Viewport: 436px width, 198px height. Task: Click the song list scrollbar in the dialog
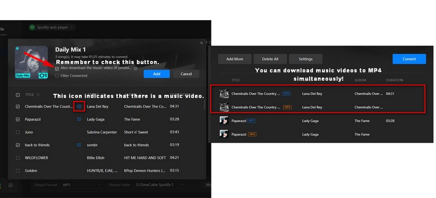coord(205,105)
